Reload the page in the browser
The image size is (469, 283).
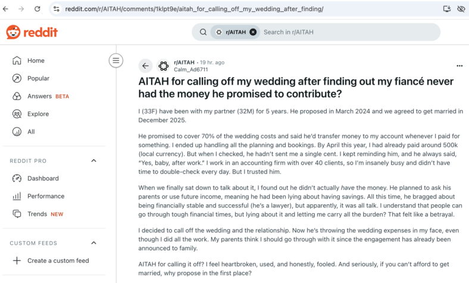tap(37, 9)
